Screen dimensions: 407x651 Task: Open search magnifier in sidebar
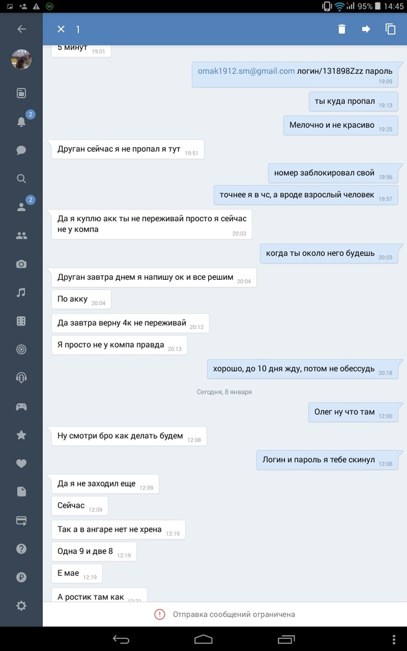tap(21, 178)
